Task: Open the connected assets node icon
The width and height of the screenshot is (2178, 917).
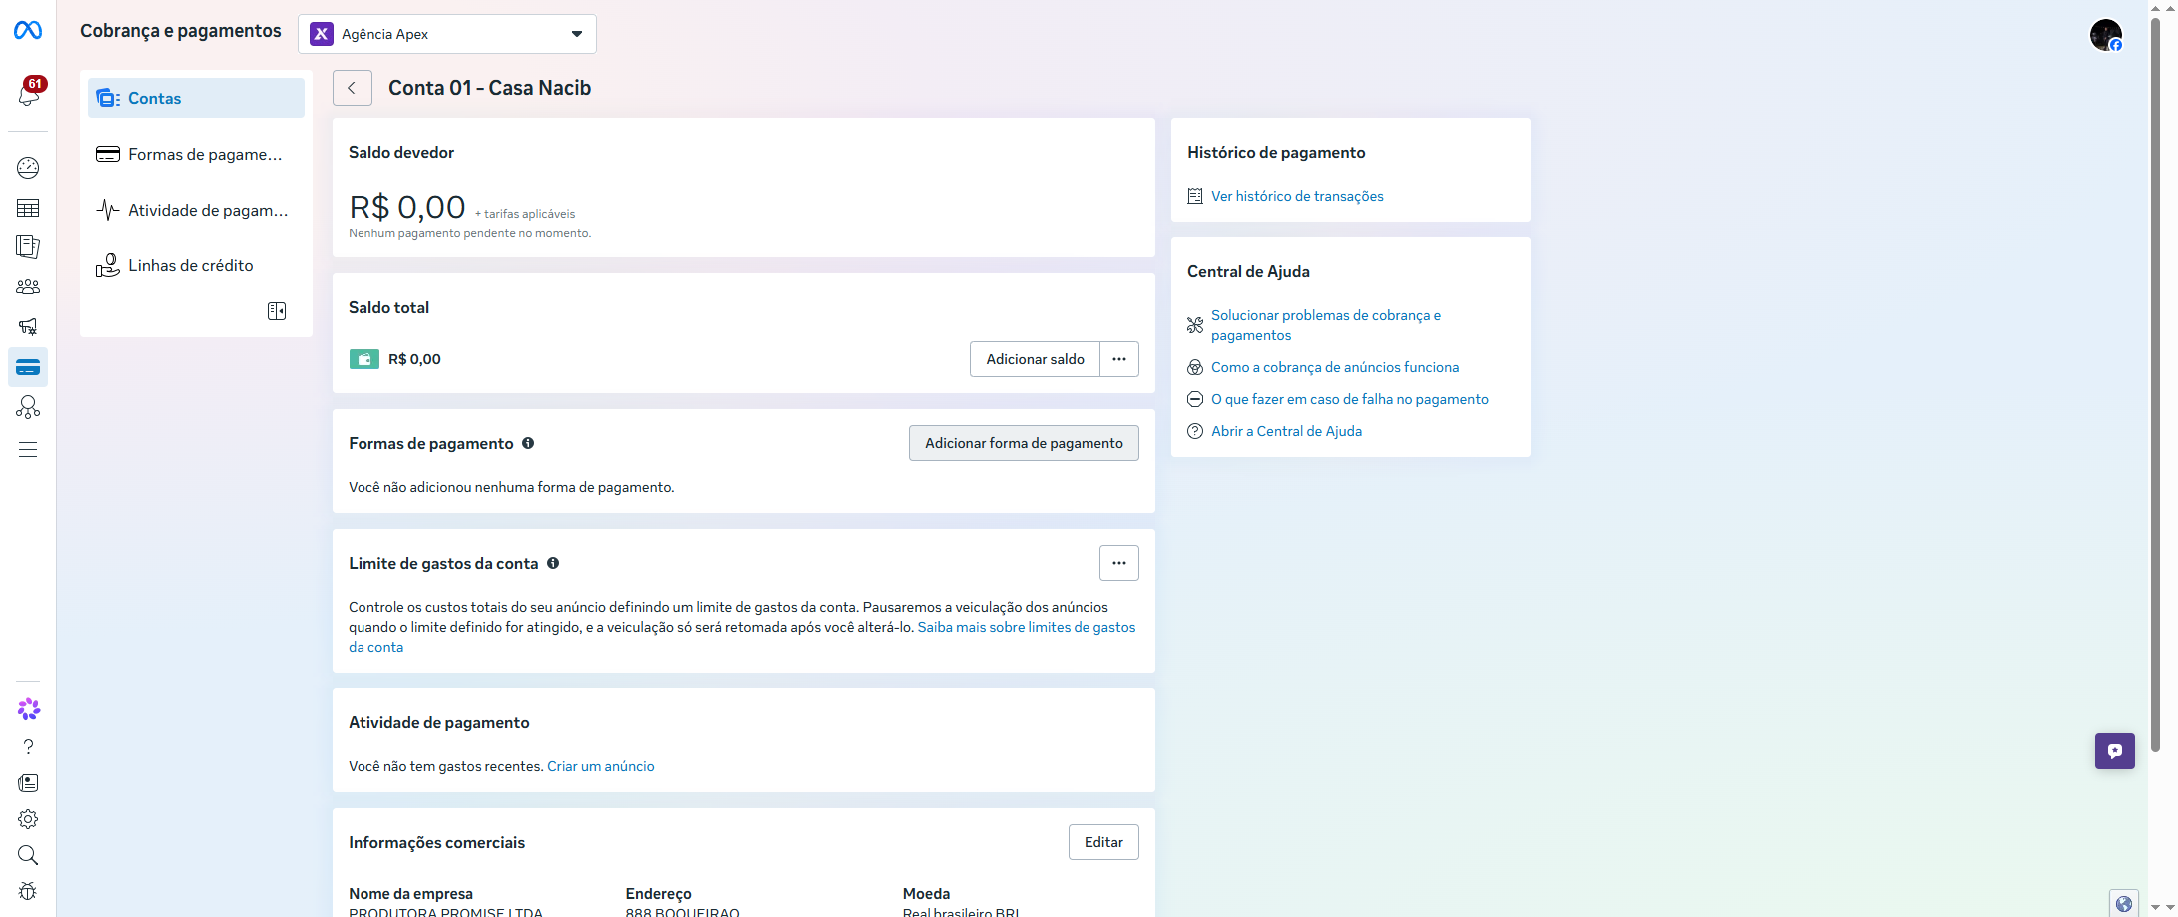Action: (28, 407)
